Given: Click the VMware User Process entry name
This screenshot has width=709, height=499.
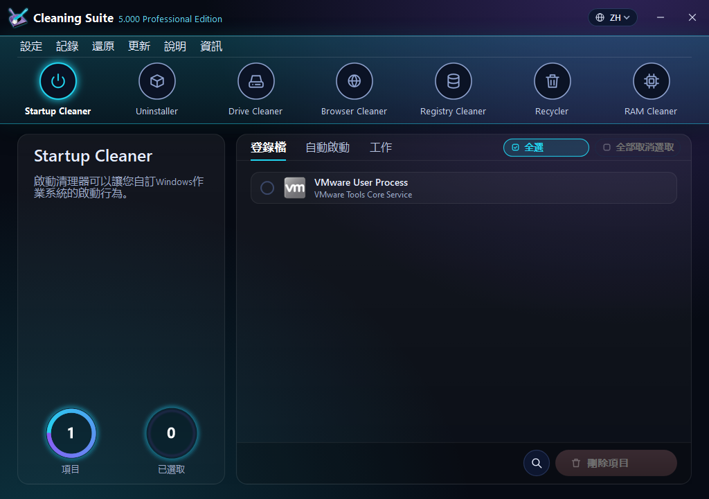Looking at the screenshot, I should pos(361,182).
